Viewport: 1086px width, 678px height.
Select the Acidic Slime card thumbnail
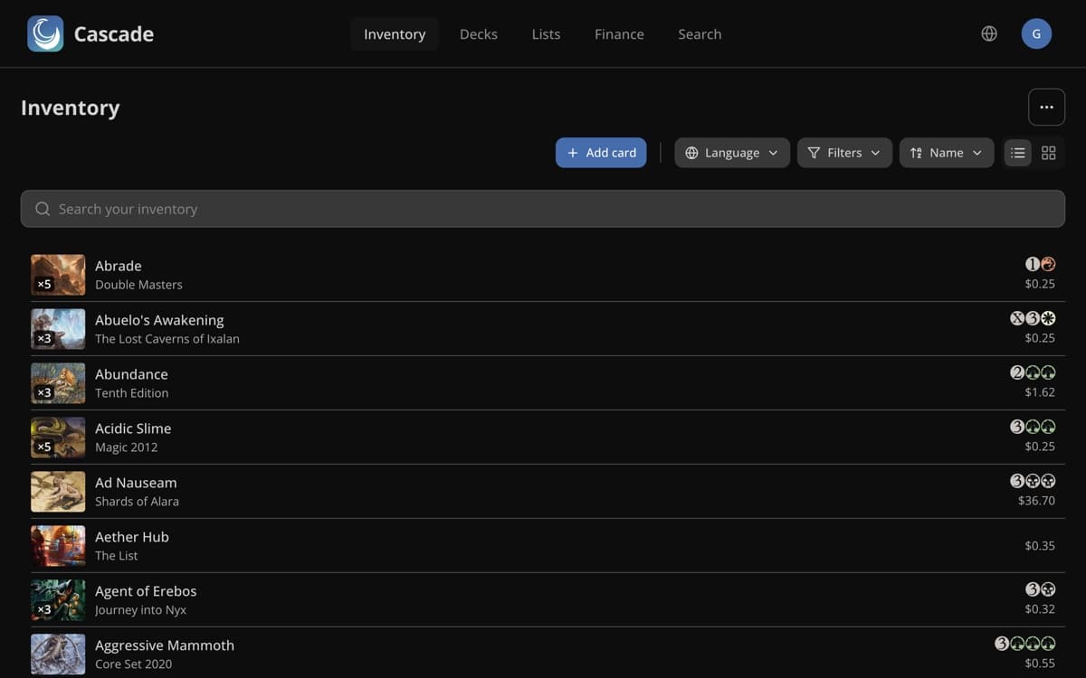pyautogui.click(x=58, y=437)
